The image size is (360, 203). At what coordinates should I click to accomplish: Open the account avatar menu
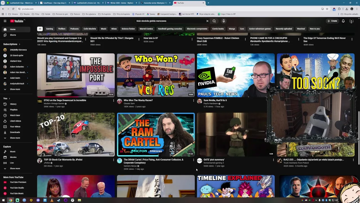click(x=351, y=21)
